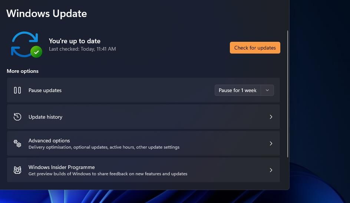Screen dimensions: 350x203
Task: Open Update history
Action: tap(46, 117)
